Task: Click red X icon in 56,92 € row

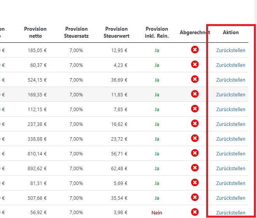Action: [195, 212]
